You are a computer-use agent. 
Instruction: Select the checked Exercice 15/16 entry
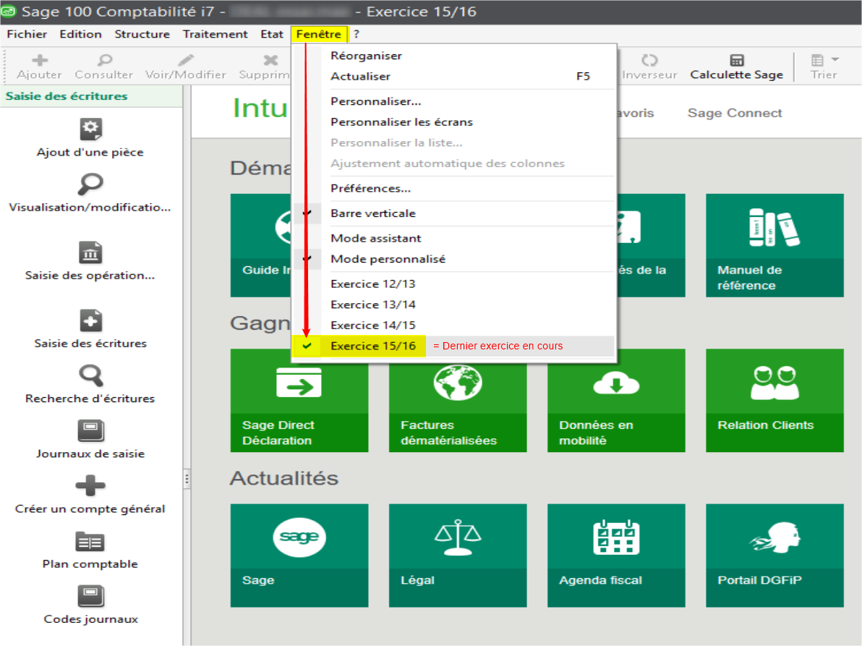click(373, 346)
